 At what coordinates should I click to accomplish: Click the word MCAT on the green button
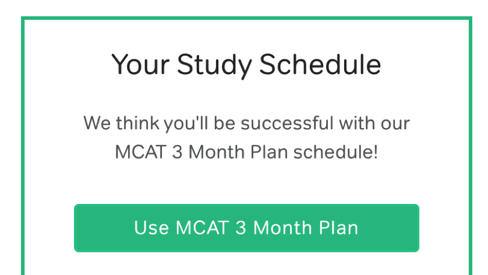203,228
